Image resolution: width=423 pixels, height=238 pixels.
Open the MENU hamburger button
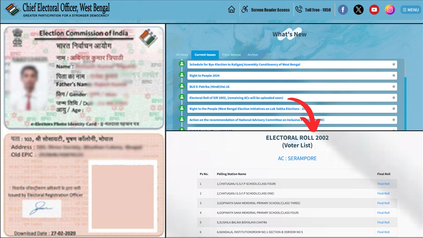point(411,10)
